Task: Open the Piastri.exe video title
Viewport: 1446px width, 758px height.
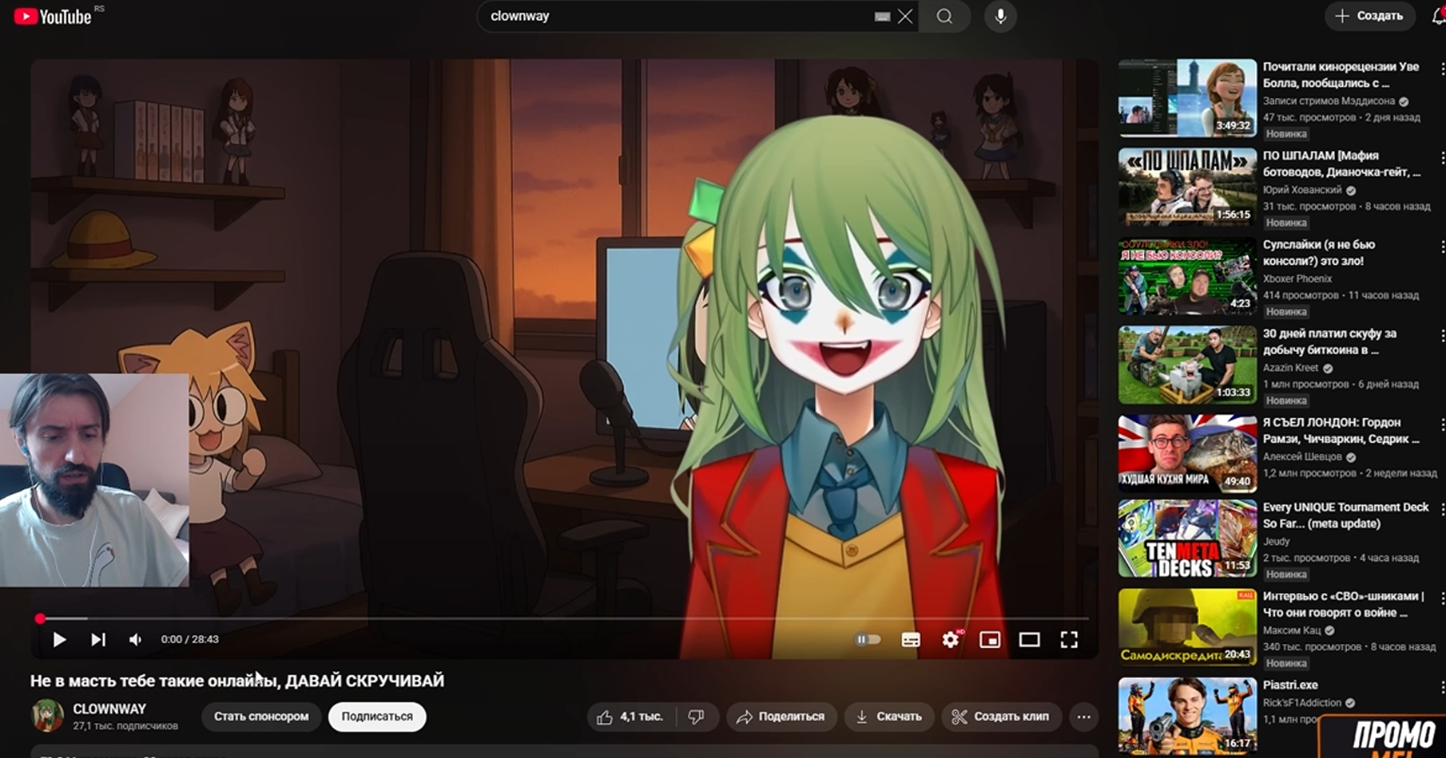Action: click(x=1290, y=685)
